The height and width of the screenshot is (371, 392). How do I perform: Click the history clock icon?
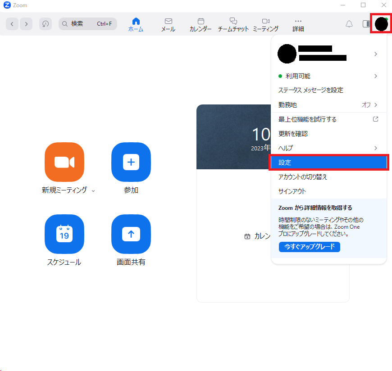pyautogui.click(x=46, y=24)
